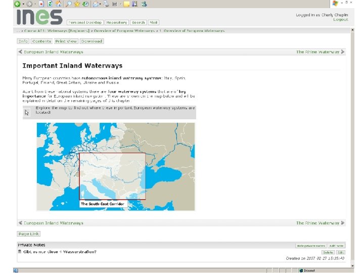The width and height of the screenshot is (364, 273).
Task: Click the scrollbar down arrow
Action: tap(353, 266)
